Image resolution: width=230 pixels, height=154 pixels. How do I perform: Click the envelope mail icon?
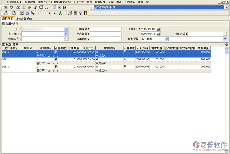click(x=18, y=7)
